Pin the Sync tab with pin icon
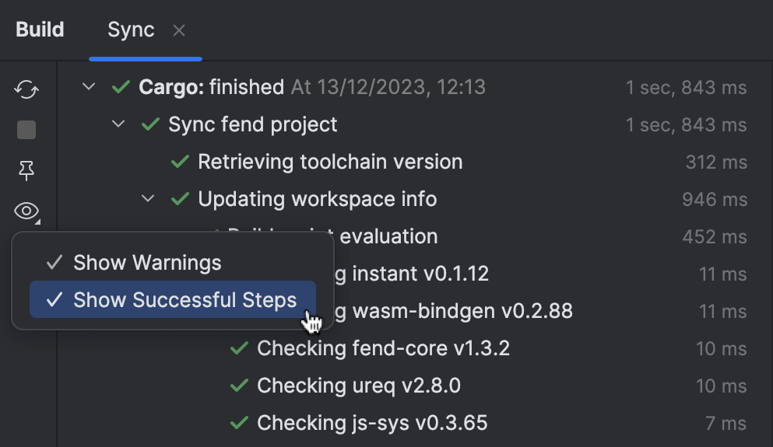 (x=26, y=171)
